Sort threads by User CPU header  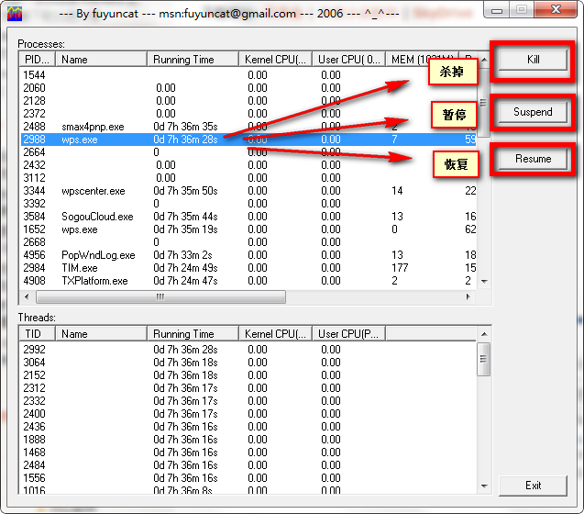click(348, 333)
